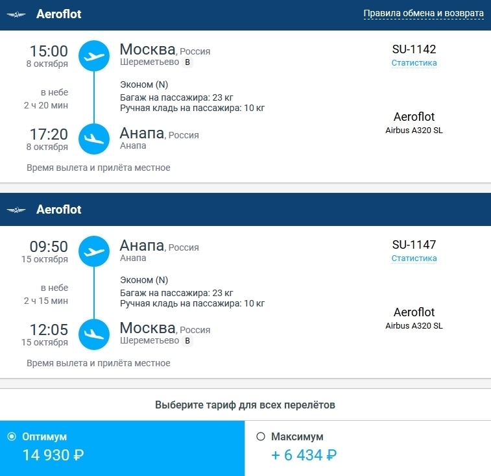This screenshot has height=476, width=491.
Task: Click flight number SU-1142
Action: [x=414, y=49]
